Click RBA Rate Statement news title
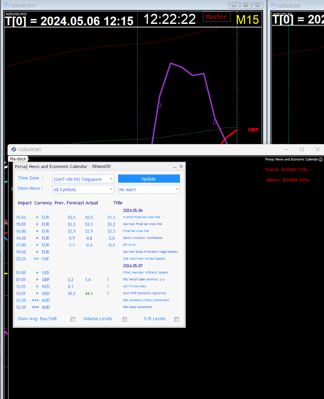The image size is (324, 399). tap(137, 307)
